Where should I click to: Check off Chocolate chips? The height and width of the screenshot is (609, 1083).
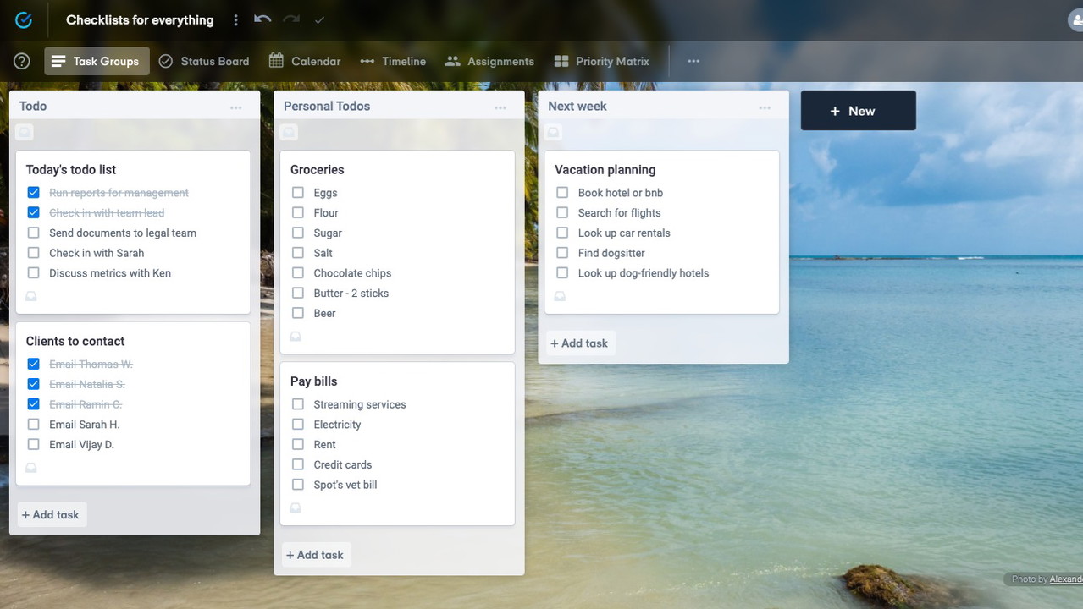pyautogui.click(x=298, y=272)
